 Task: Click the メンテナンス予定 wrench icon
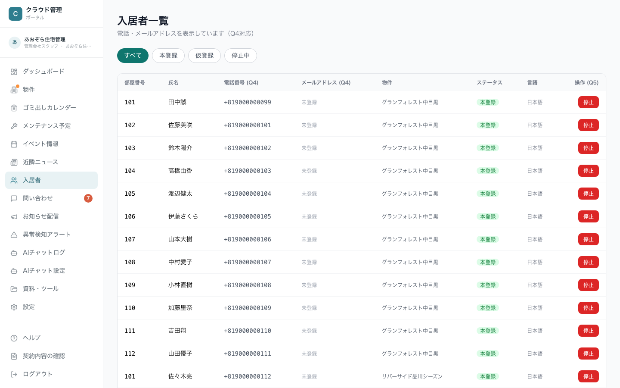pos(14,126)
